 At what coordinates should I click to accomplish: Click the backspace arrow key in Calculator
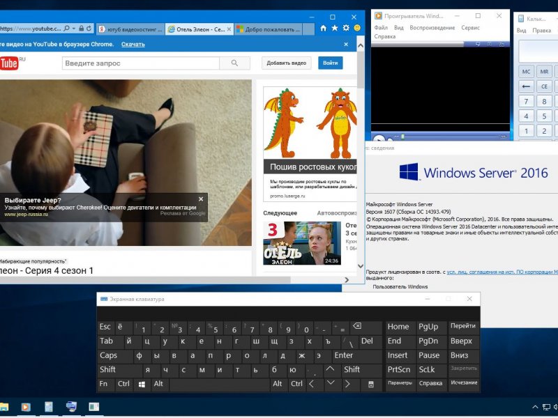pyautogui.click(x=526, y=86)
